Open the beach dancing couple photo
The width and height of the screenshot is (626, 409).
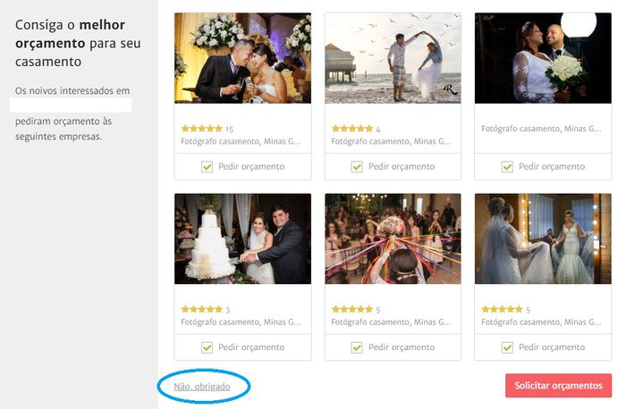tap(393, 58)
